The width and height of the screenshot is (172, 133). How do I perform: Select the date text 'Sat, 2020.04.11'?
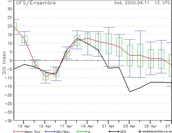tap(132, 3)
